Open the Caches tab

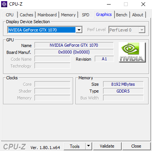tap(27, 15)
